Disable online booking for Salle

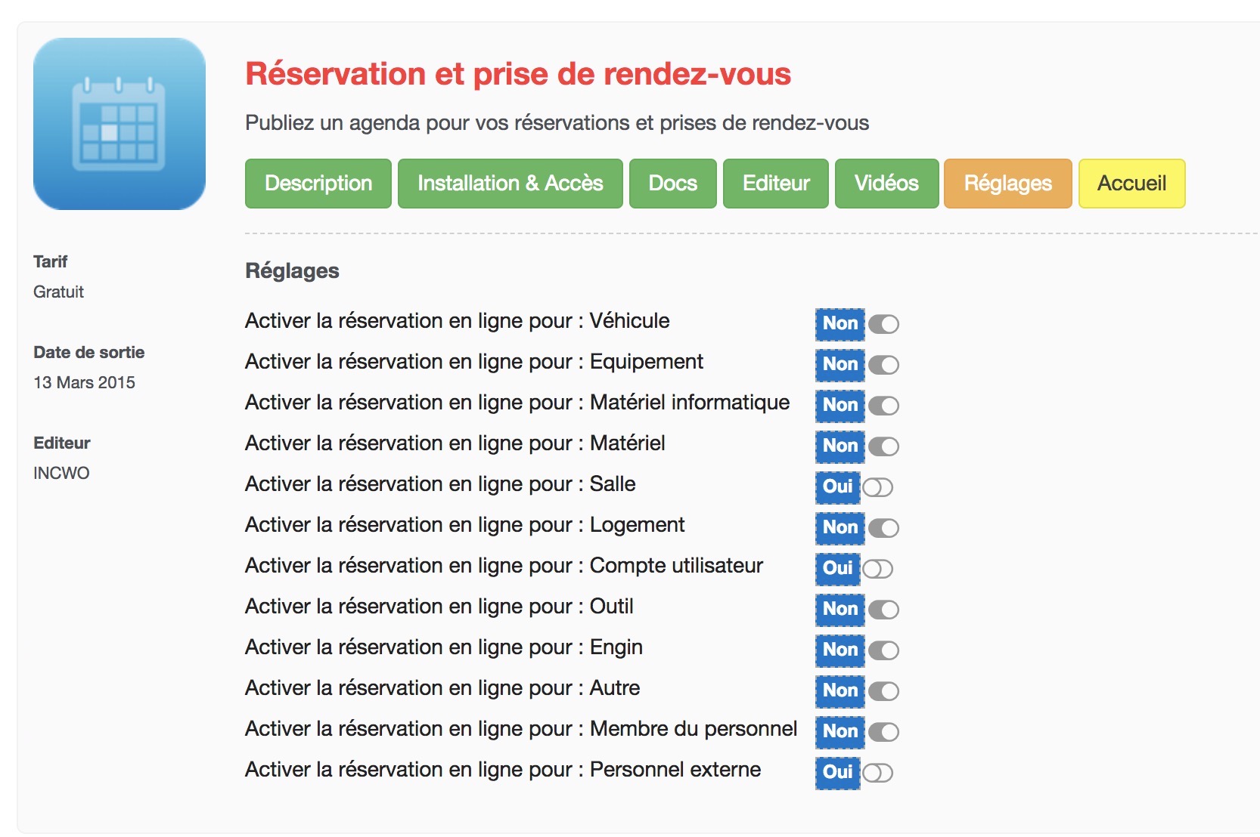click(x=877, y=487)
